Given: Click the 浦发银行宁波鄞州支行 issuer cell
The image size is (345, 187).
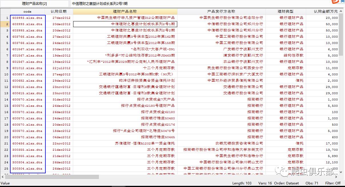Looking at the screenshot, I should point(222,55).
